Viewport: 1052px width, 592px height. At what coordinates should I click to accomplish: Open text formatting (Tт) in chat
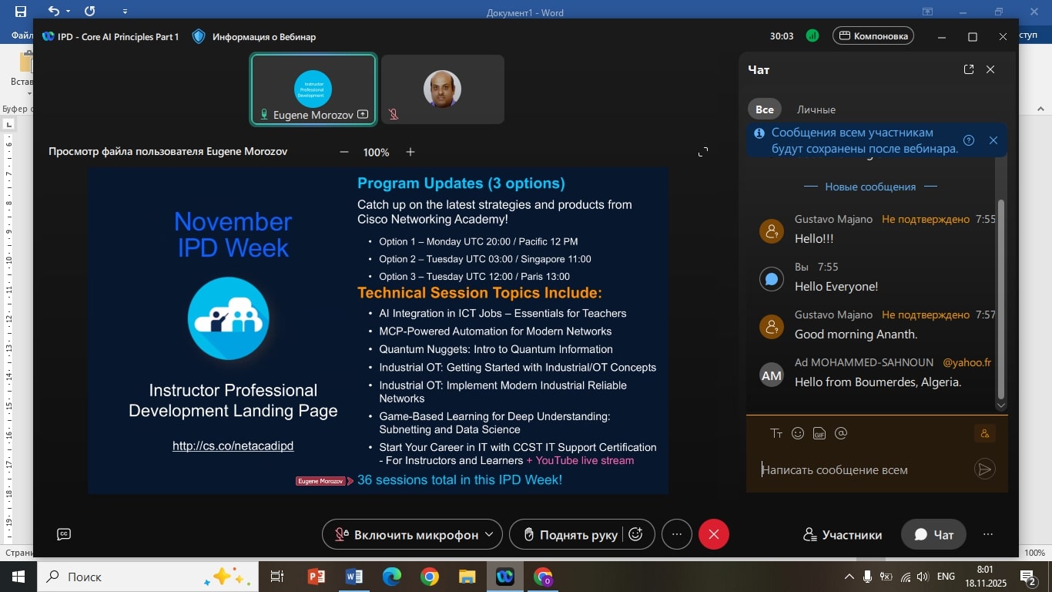pos(776,433)
